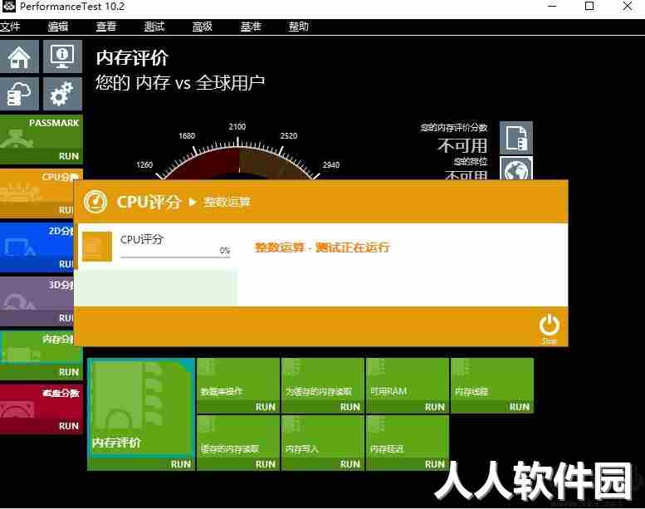This screenshot has height=509, width=645.
Task: Click the save results document icon
Action: click(516, 138)
